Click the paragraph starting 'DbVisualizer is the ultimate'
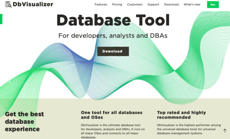The height and width of the screenshot is (139, 230). (113, 131)
